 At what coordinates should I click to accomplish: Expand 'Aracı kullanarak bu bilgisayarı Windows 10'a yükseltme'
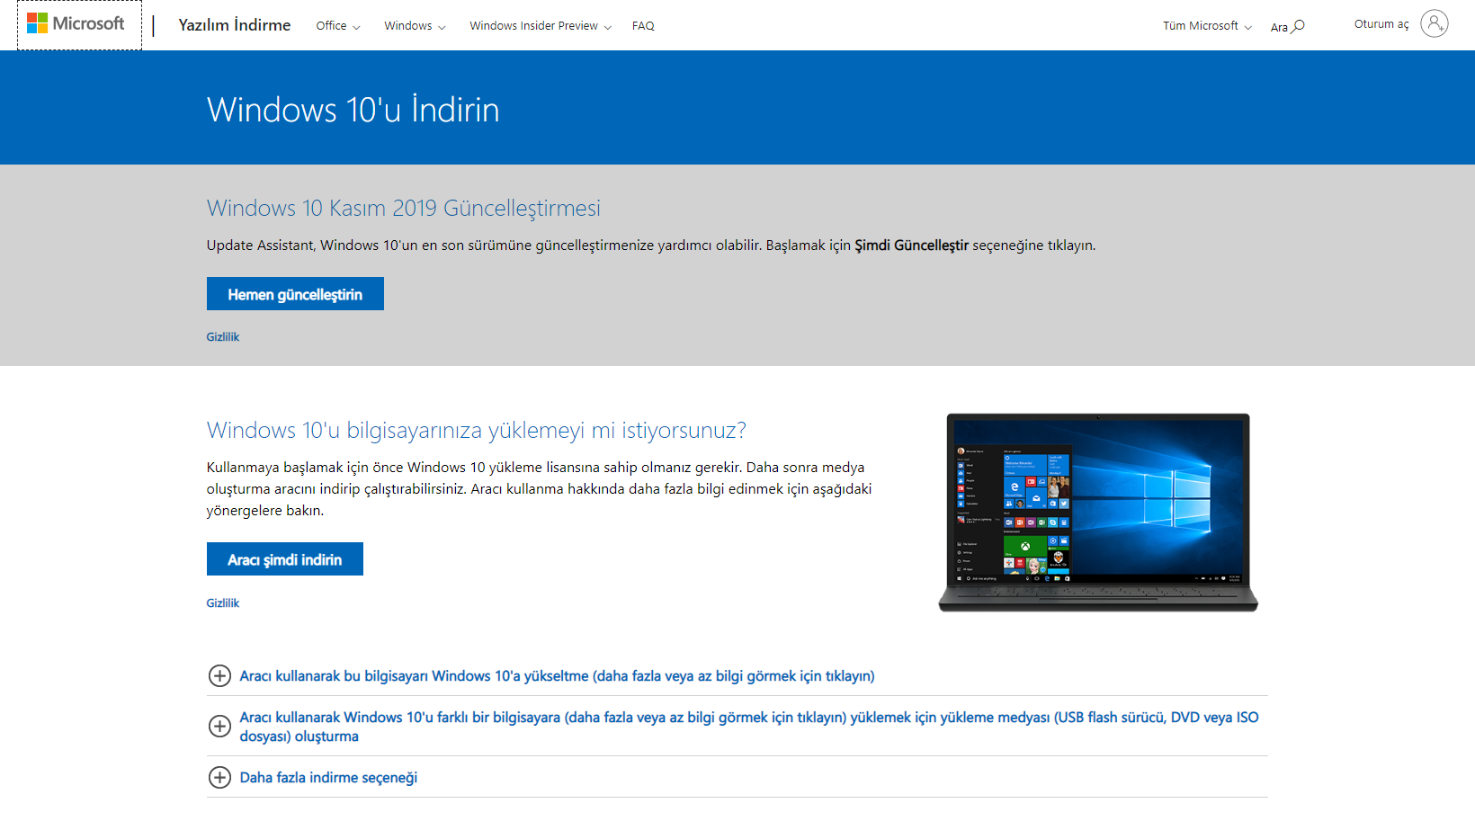pyautogui.click(x=557, y=676)
